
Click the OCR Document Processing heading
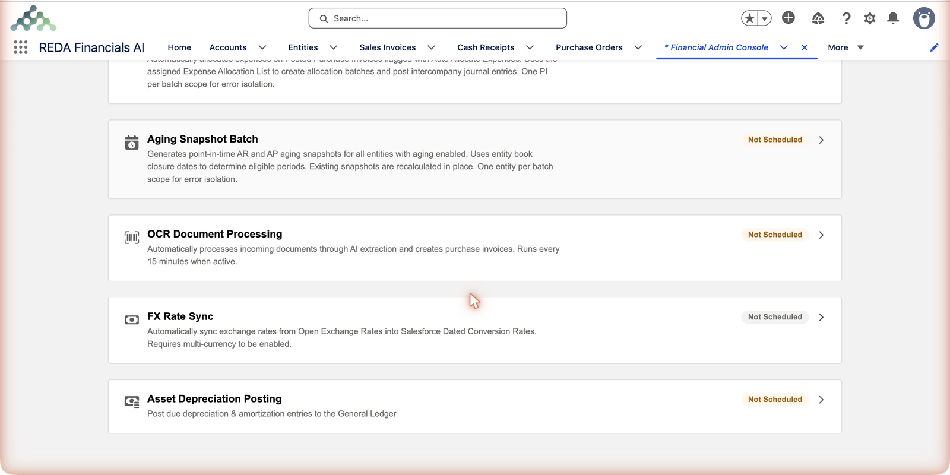point(215,234)
